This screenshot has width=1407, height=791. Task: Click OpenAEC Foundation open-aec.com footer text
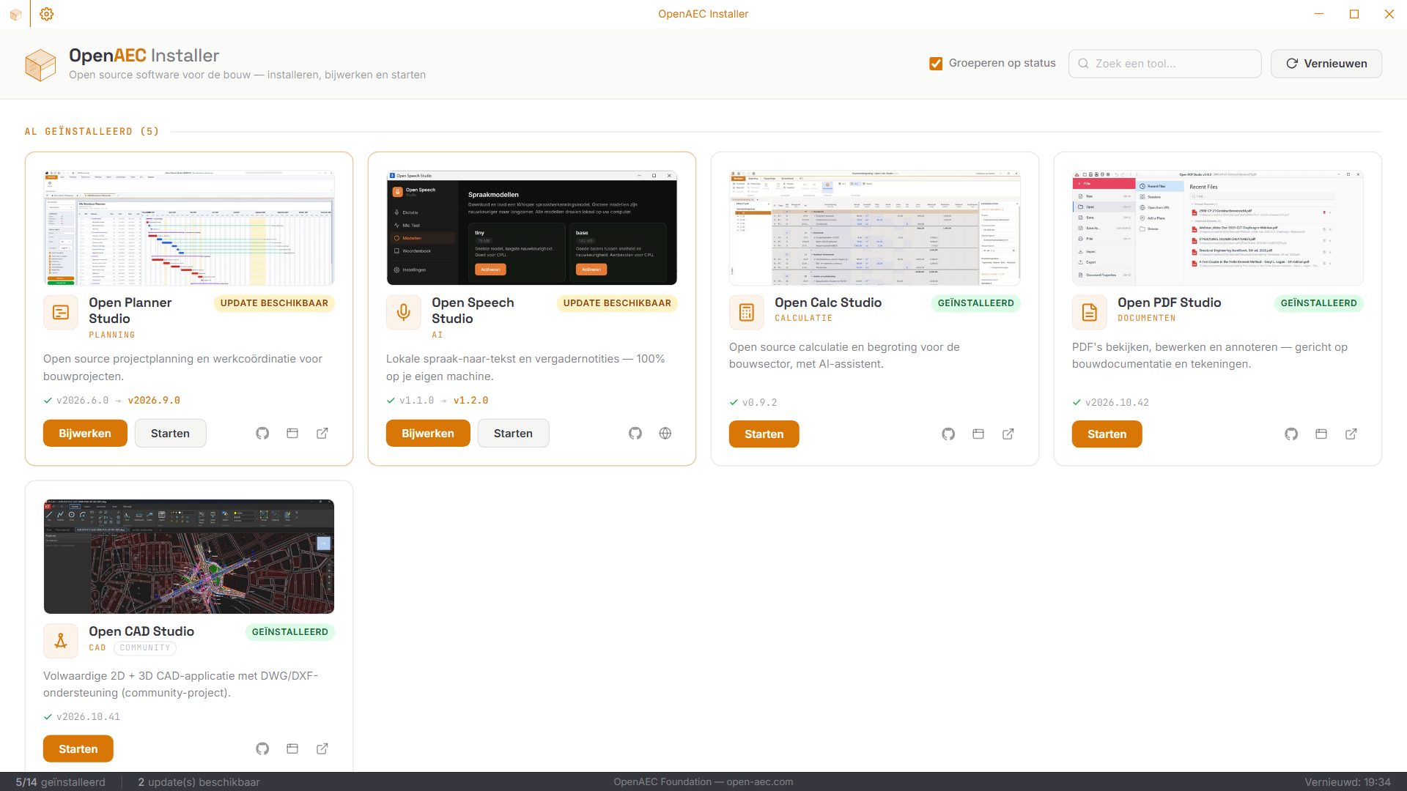coord(703,782)
